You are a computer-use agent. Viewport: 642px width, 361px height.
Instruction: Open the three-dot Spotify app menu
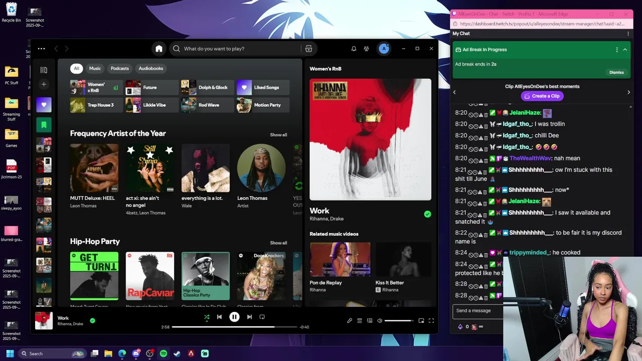point(41,49)
